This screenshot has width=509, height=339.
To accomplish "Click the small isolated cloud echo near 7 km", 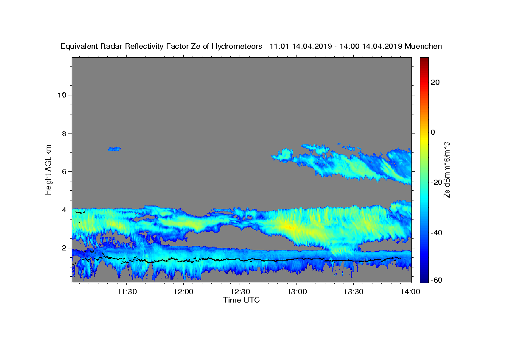I will [x=114, y=149].
